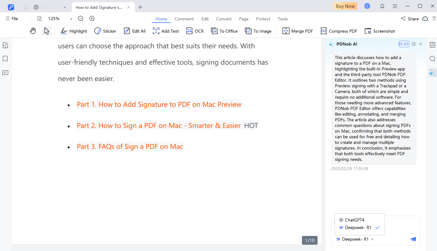Screen dimensions: 437x251
Task: Zoom in with the plus magnifier
Action: [92, 19]
